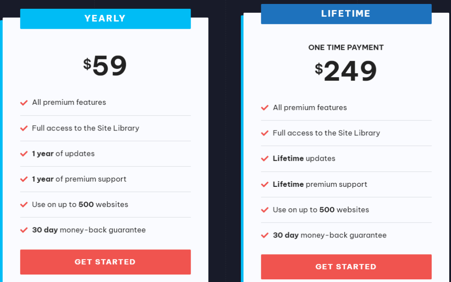
Task: Click the Yearly plan Get Started button
Action: (x=105, y=262)
